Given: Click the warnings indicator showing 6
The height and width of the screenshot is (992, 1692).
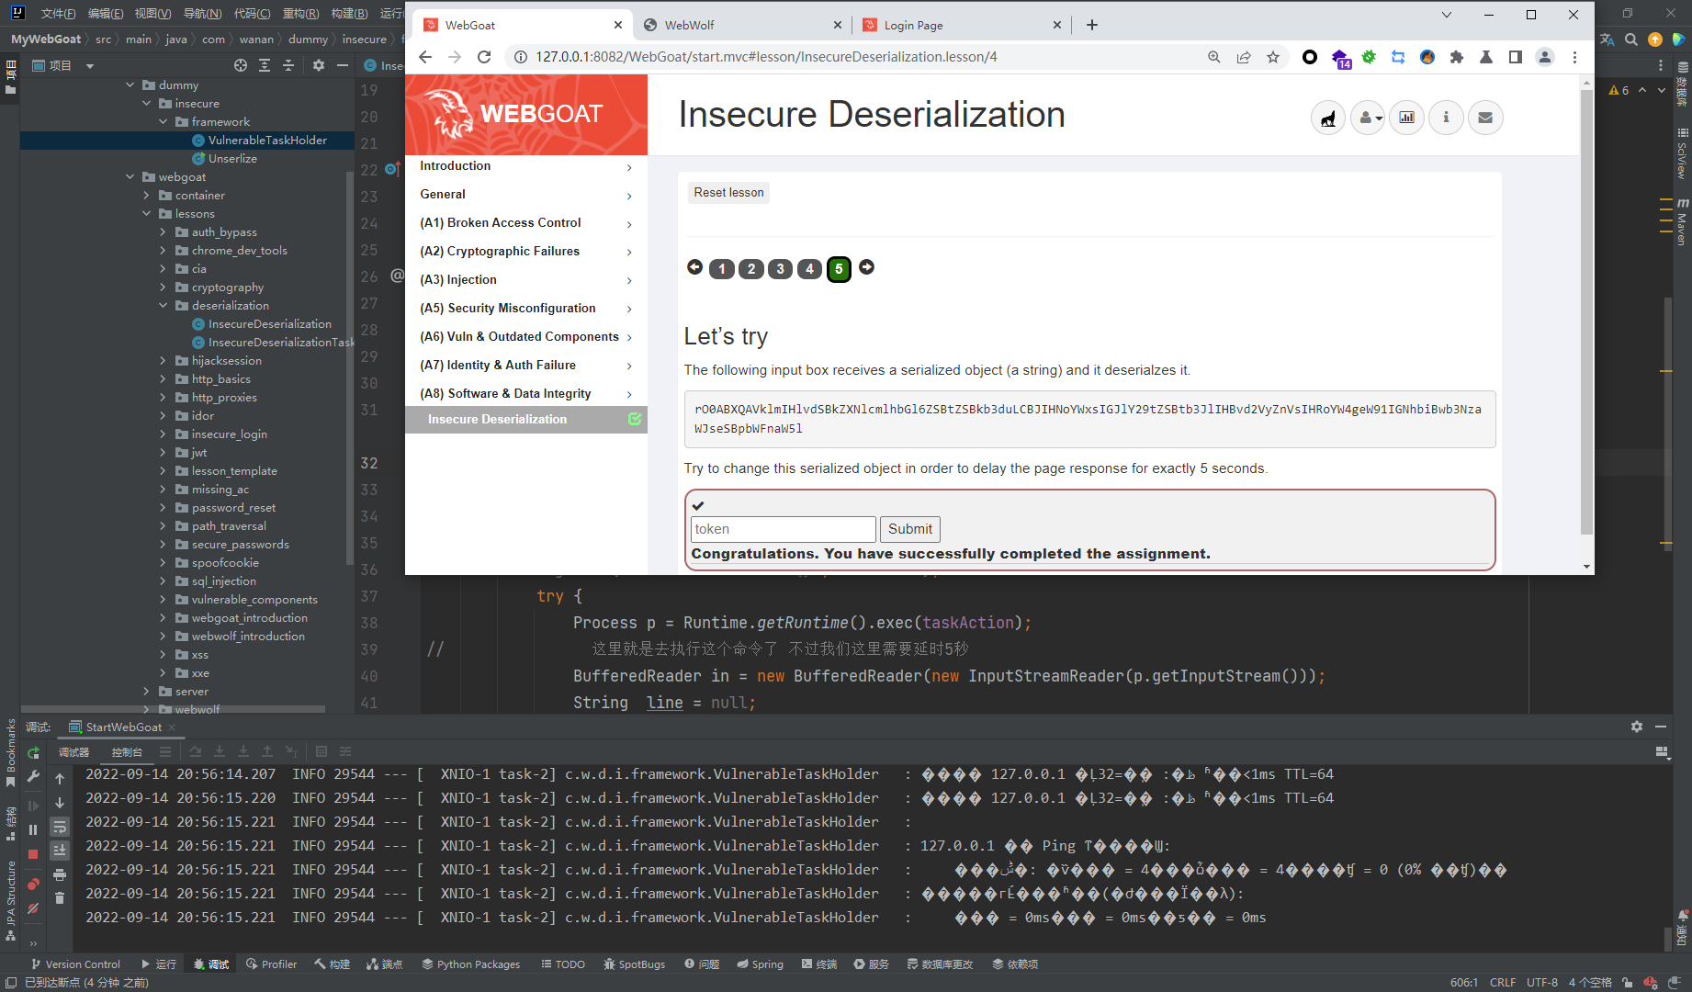Looking at the screenshot, I should pyautogui.click(x=1619, y=90).
